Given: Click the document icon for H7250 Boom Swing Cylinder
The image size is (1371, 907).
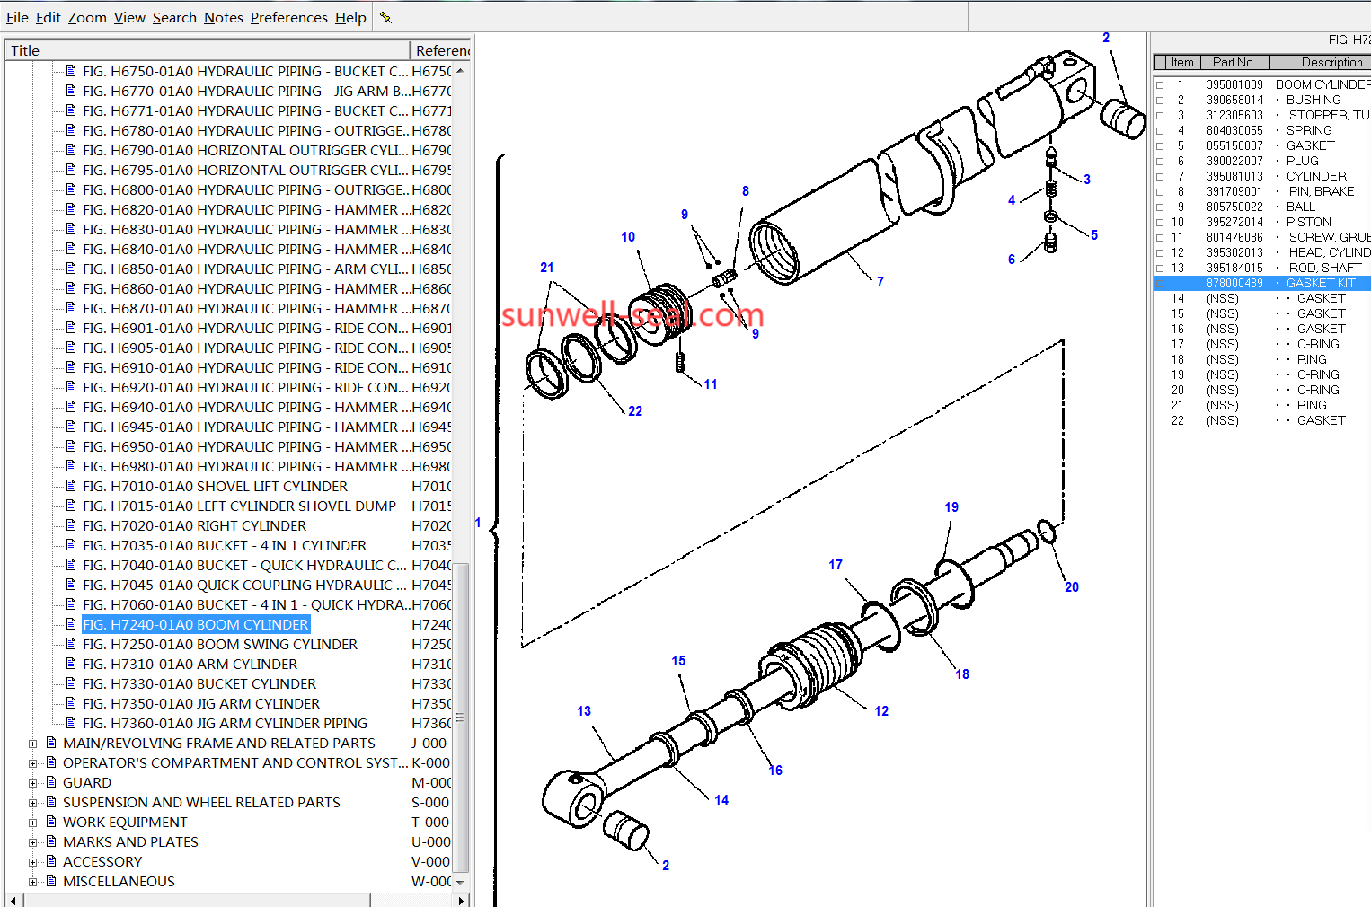Looking at the screenshot, I should 71,644.
